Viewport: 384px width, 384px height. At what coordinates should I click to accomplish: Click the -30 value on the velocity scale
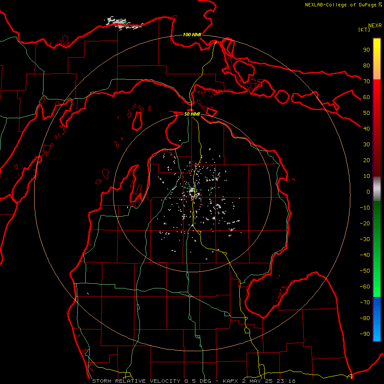[365, 239]
